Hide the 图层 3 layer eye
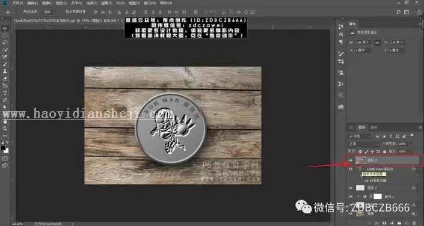This screenshot has height=226, width=424. click(351, 160)
